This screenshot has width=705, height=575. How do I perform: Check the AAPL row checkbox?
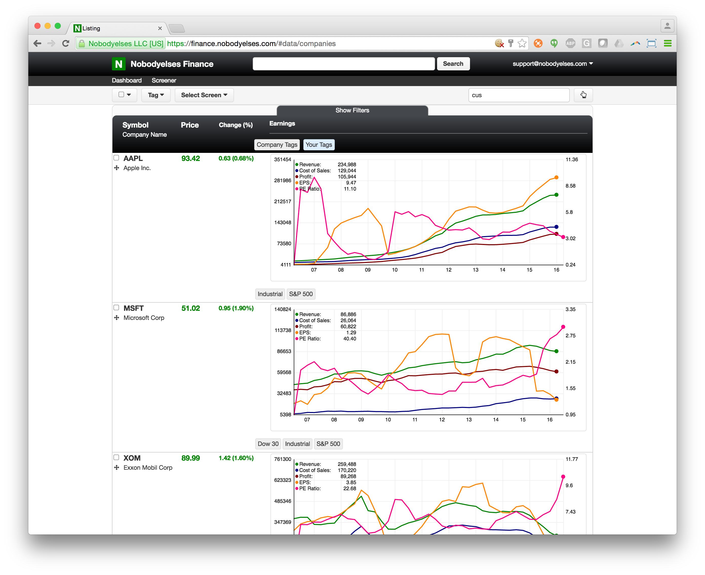pyautogui.click(x=116, y=158)
